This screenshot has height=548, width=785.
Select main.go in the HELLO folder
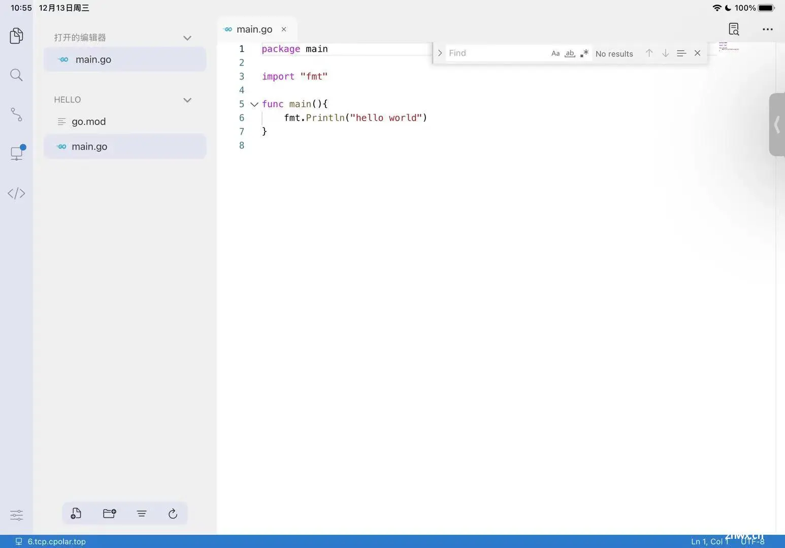tap(125, 146)
